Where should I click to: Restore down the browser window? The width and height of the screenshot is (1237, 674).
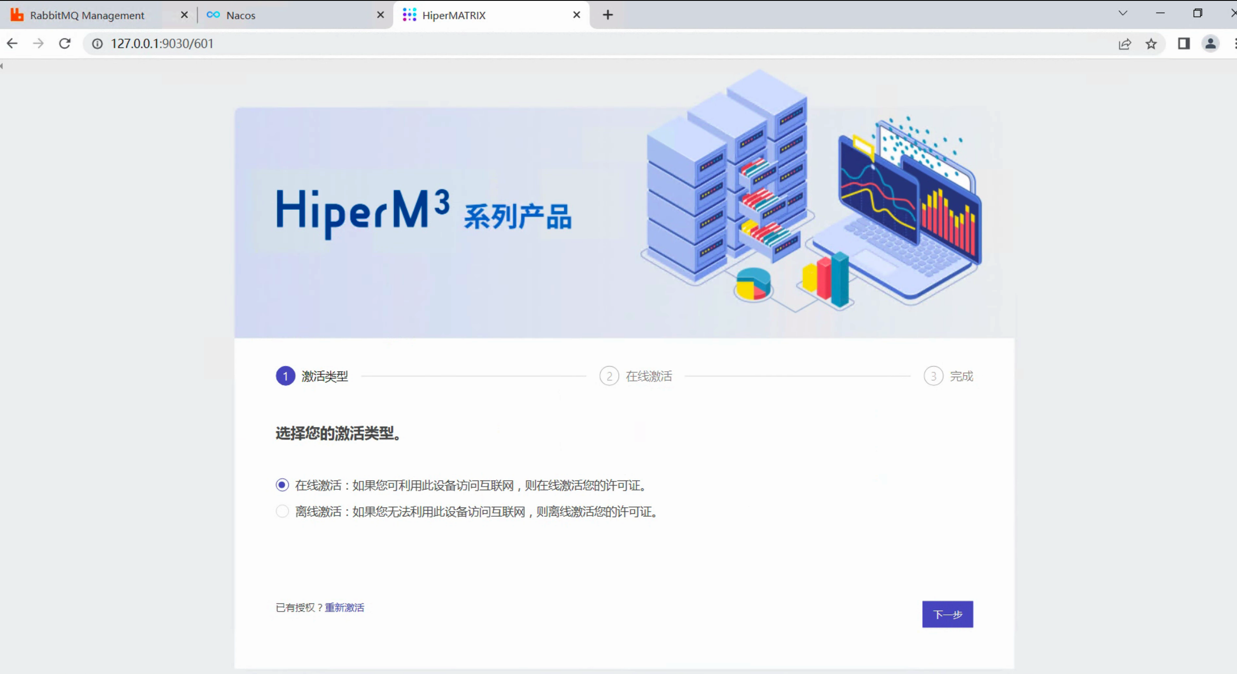1197,13
